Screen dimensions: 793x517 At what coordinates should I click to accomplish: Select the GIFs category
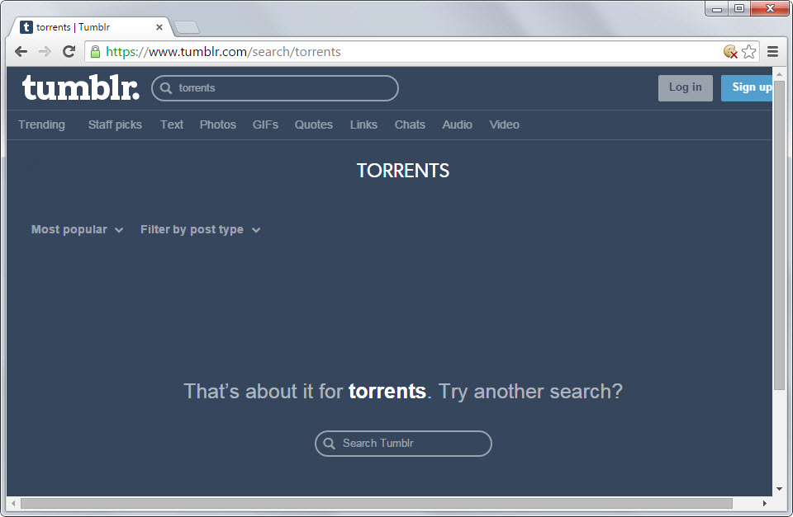click(265, 125)
